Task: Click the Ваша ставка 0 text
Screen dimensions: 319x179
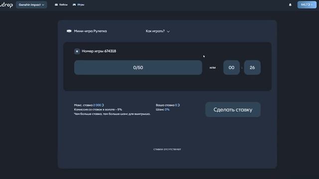Action: pos(167,105)
